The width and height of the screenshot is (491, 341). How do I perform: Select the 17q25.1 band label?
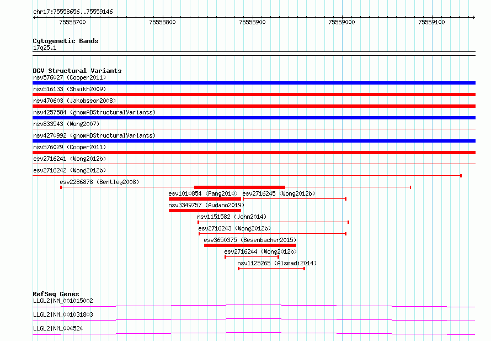(45, 48)
